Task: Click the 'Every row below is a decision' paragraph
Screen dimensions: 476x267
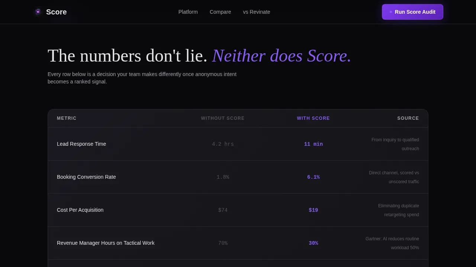Action: tap(142, 78)
